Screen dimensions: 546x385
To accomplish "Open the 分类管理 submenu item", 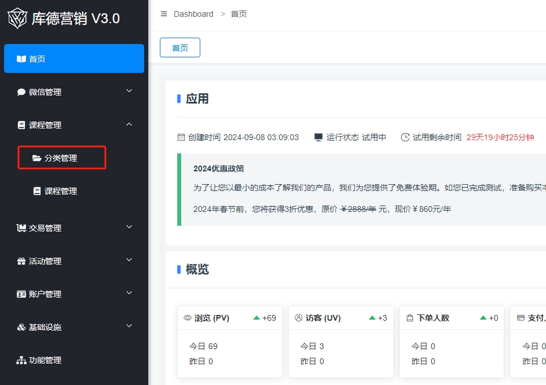I will point(61,158).
